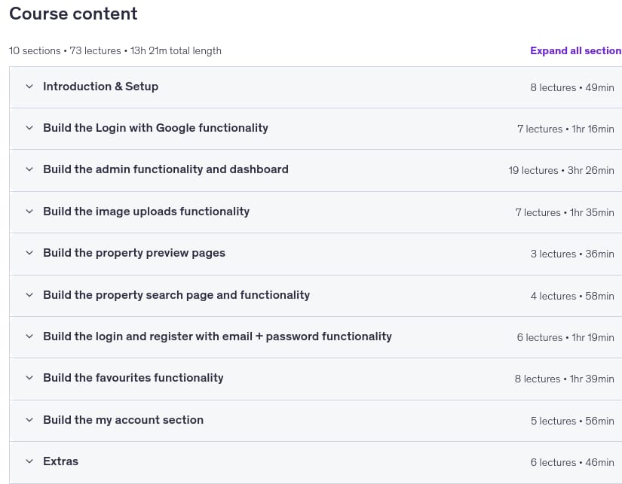
Task: Expand Build the property preview pages chevron
Action: (x=29, y=253)
